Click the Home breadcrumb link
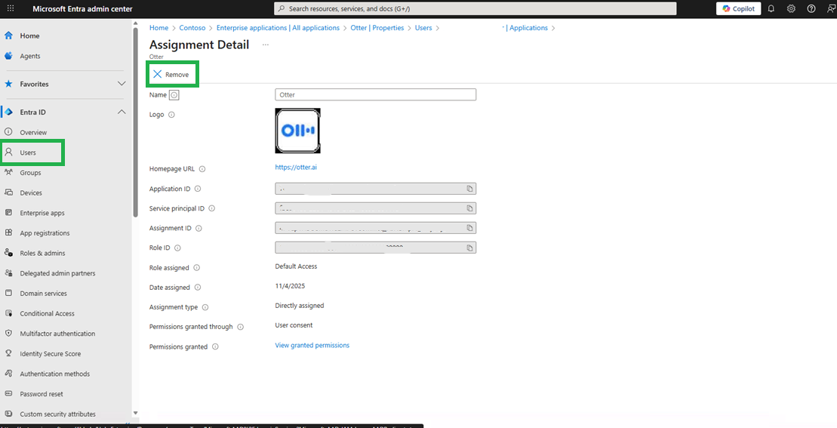837x428 pixels. click(158, 28)
